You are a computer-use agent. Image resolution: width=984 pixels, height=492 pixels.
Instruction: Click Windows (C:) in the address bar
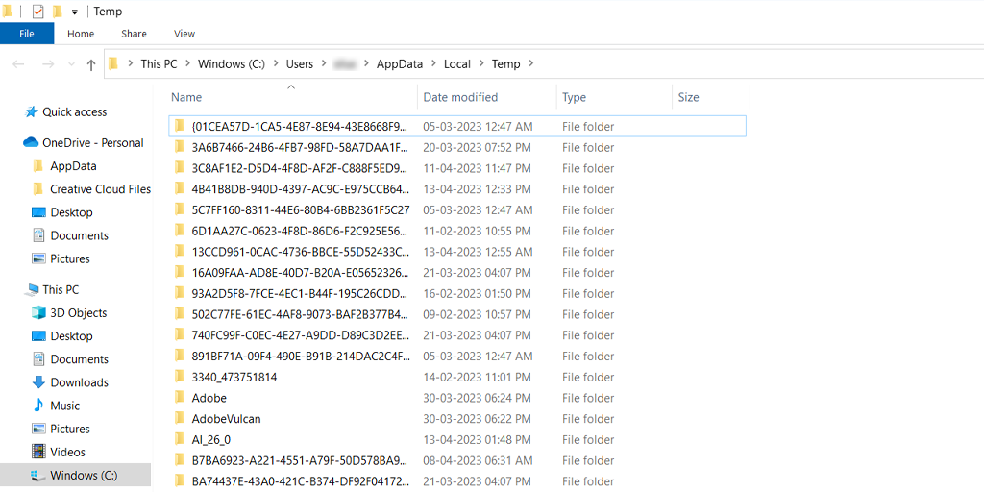(x=232, y=63)
